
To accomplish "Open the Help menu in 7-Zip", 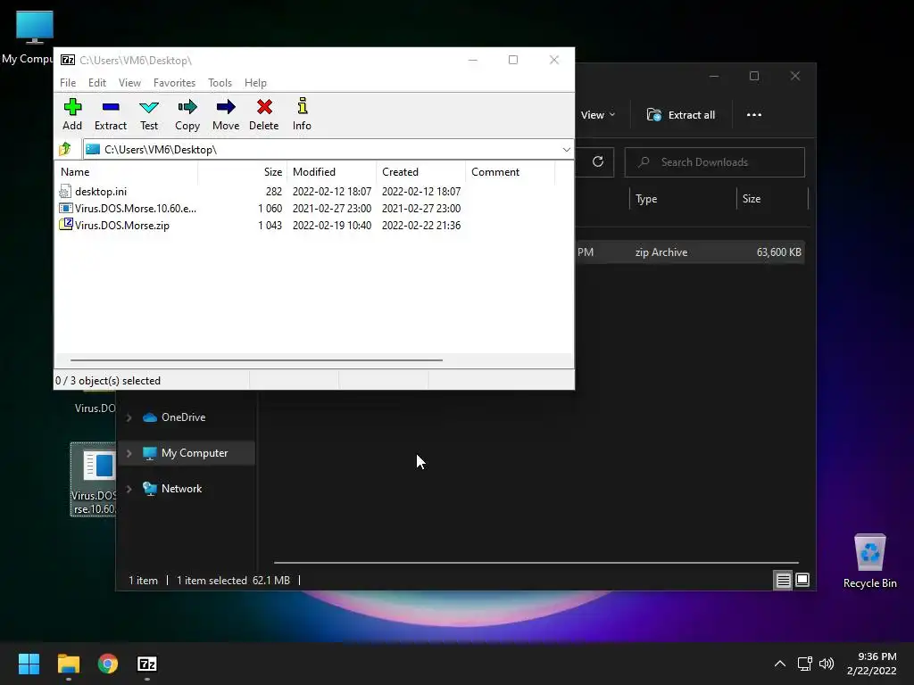I will click(255, 83).
